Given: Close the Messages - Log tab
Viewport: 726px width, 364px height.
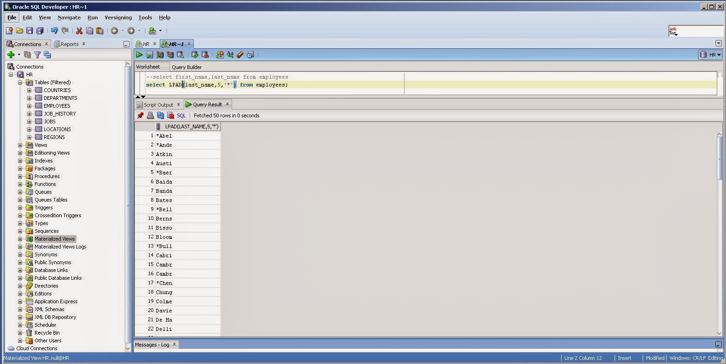Looking at the screenshot, I should (x=174, y=344).
